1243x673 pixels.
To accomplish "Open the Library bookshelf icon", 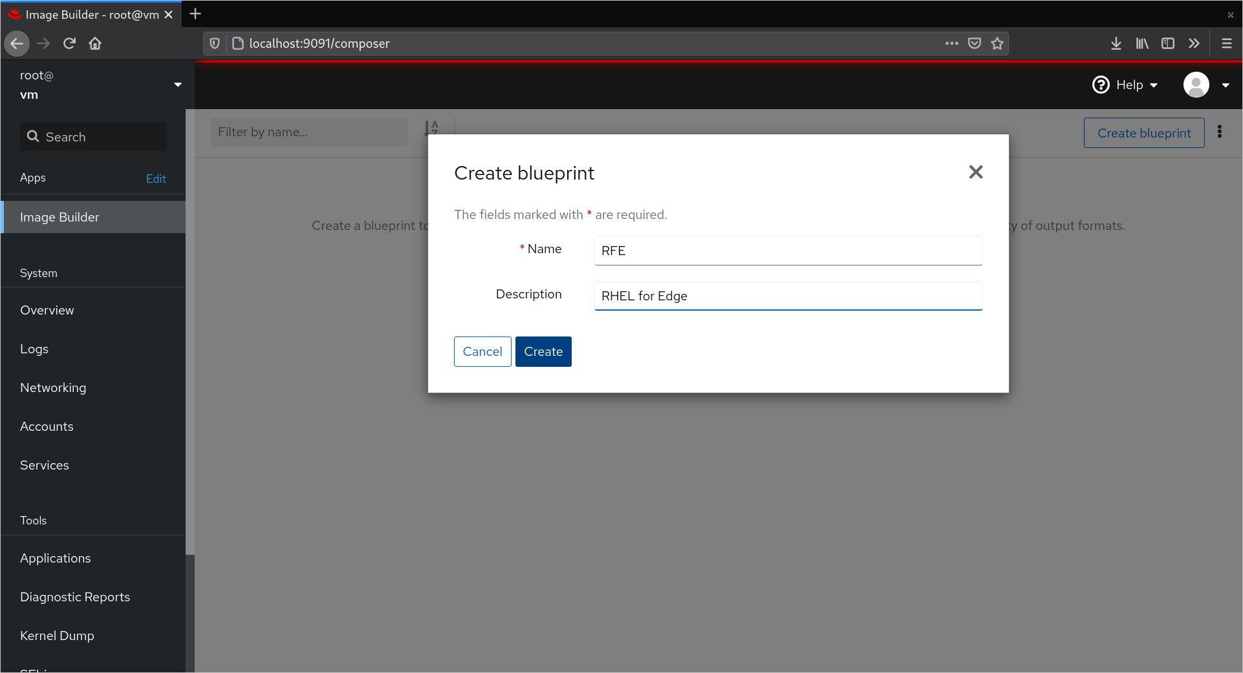I will pos(1142,43).
